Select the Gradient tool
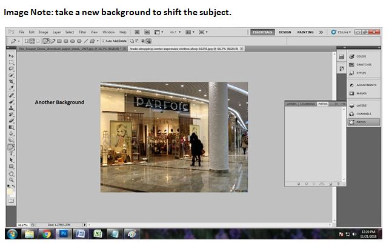Screen dimensions: 389x243 point(11,127)
